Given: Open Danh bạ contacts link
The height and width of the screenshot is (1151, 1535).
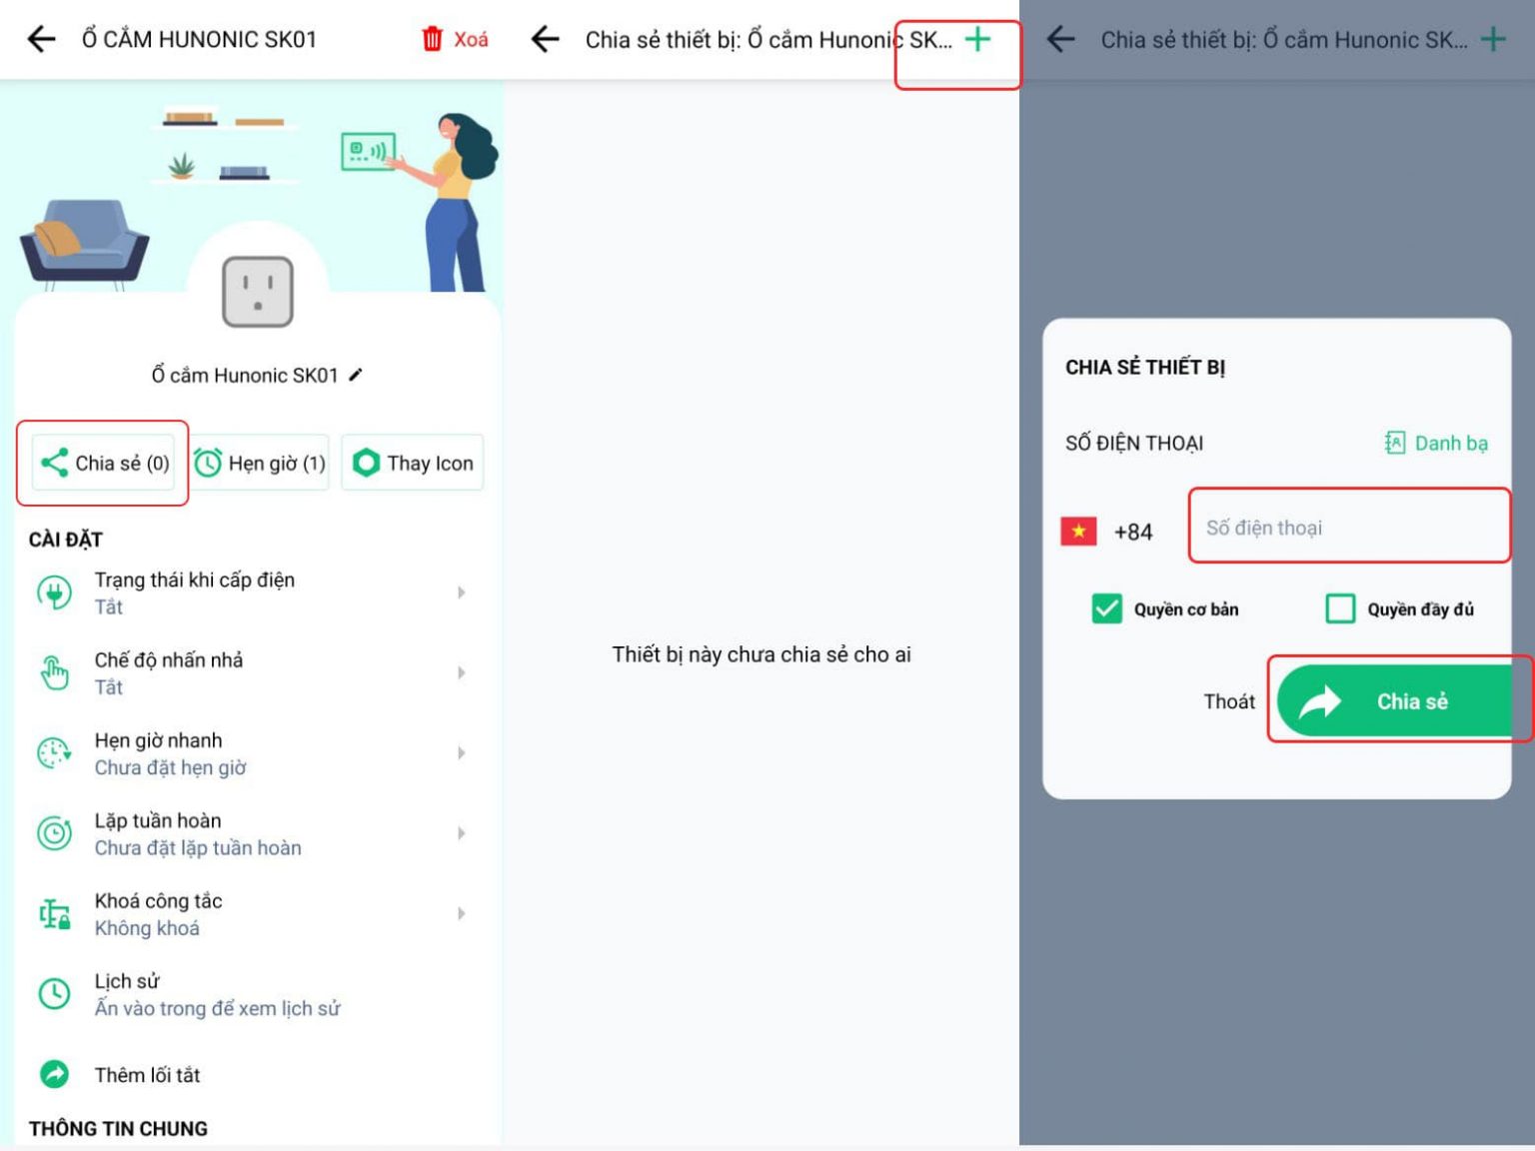Looking at the screenshot, I should [x=1436, y=443].
